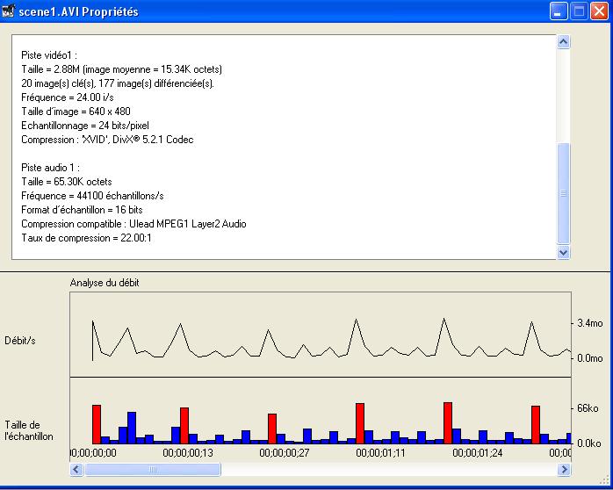Click the horizontal scrollbar thumb under the graph

pyautogui.click(x=153, y=469)
